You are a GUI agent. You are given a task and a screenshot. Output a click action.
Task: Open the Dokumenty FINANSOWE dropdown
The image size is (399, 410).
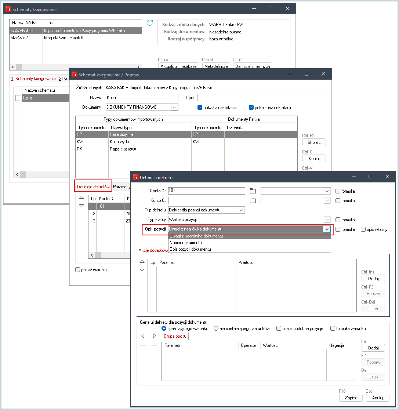point(175,107)
